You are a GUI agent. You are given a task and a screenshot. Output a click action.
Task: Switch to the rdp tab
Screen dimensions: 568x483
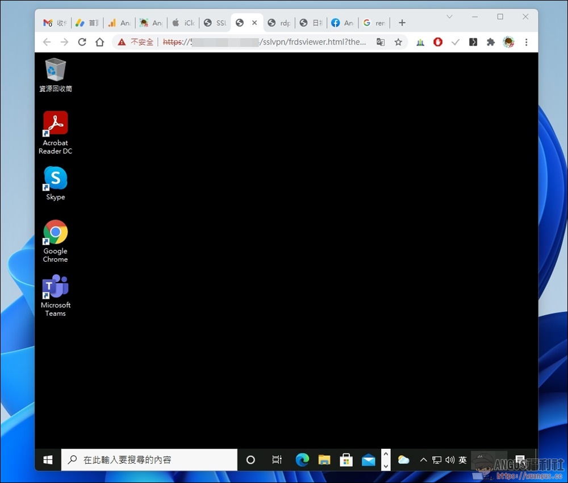point(279,23)
